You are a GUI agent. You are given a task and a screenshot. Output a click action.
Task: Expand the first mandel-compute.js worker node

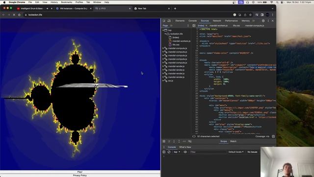tap(163, 48)
